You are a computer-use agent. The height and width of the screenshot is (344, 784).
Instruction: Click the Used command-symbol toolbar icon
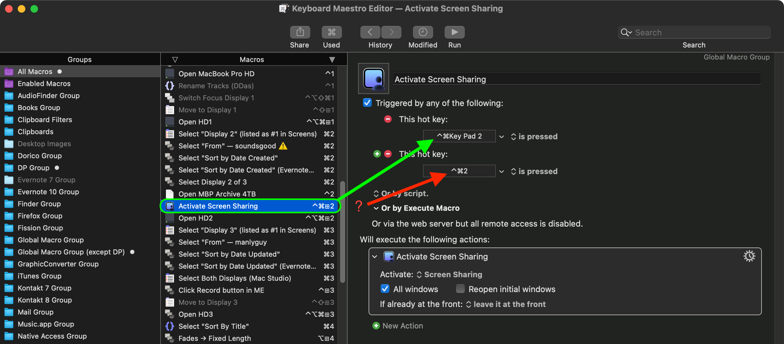(x=332, y=32)
